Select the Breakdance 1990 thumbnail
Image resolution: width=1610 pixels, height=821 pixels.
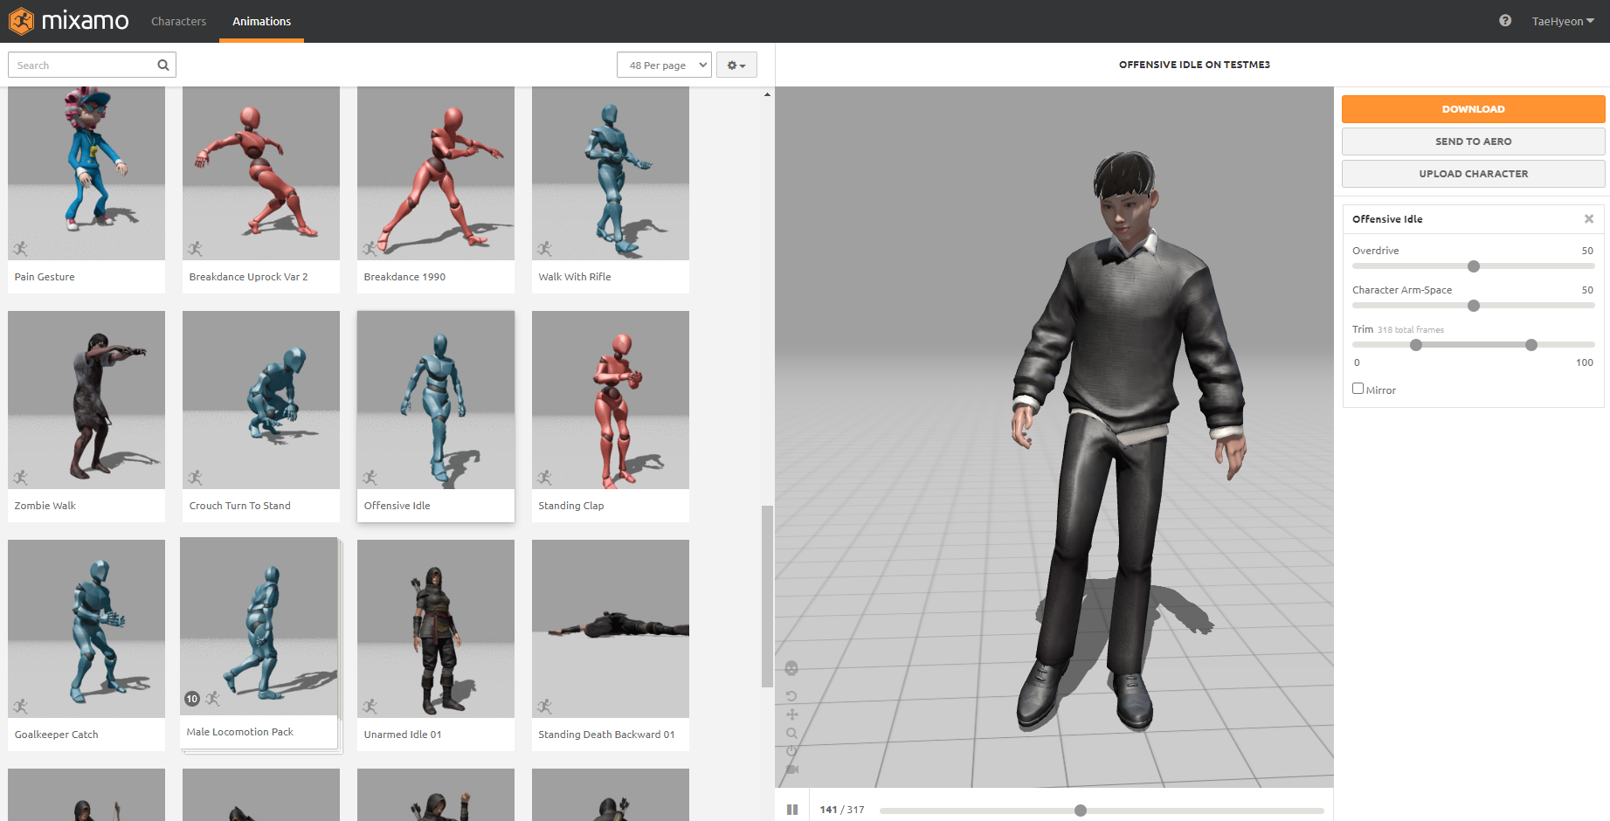[436, 173]
